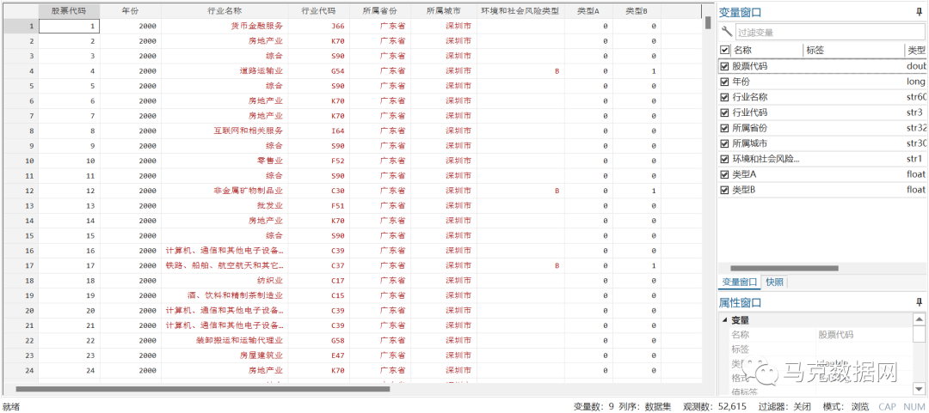Uncheck the 环境和社会风险 variable checkbox
The image size is (929, 413).
[x=724, y=159]
